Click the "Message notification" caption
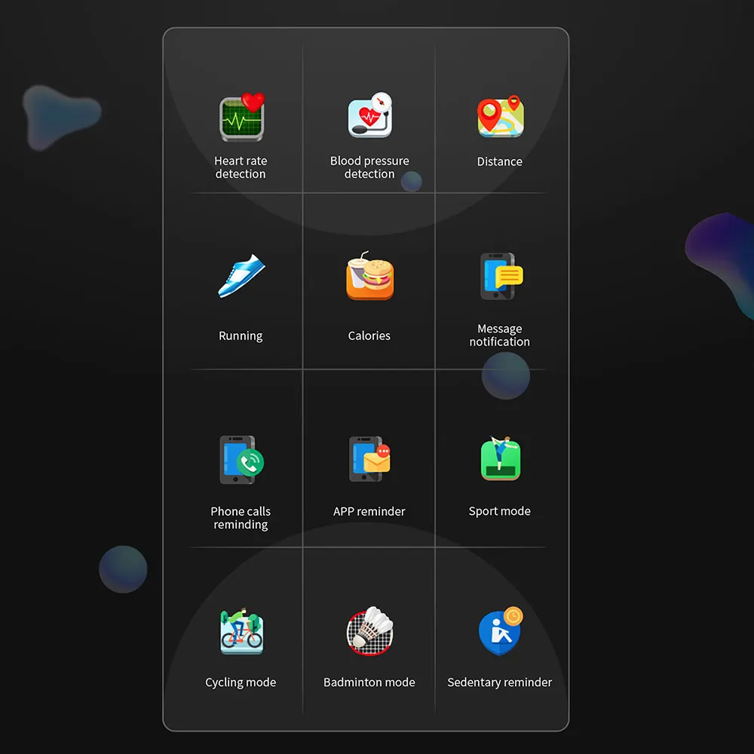 click(x=500, y=336)
